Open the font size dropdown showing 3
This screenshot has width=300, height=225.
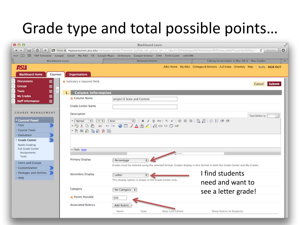point(100,121)
